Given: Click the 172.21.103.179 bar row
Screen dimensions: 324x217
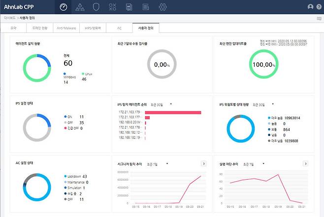Looking at the screenshot, I should pyautogui.click(x=160, y=112).
